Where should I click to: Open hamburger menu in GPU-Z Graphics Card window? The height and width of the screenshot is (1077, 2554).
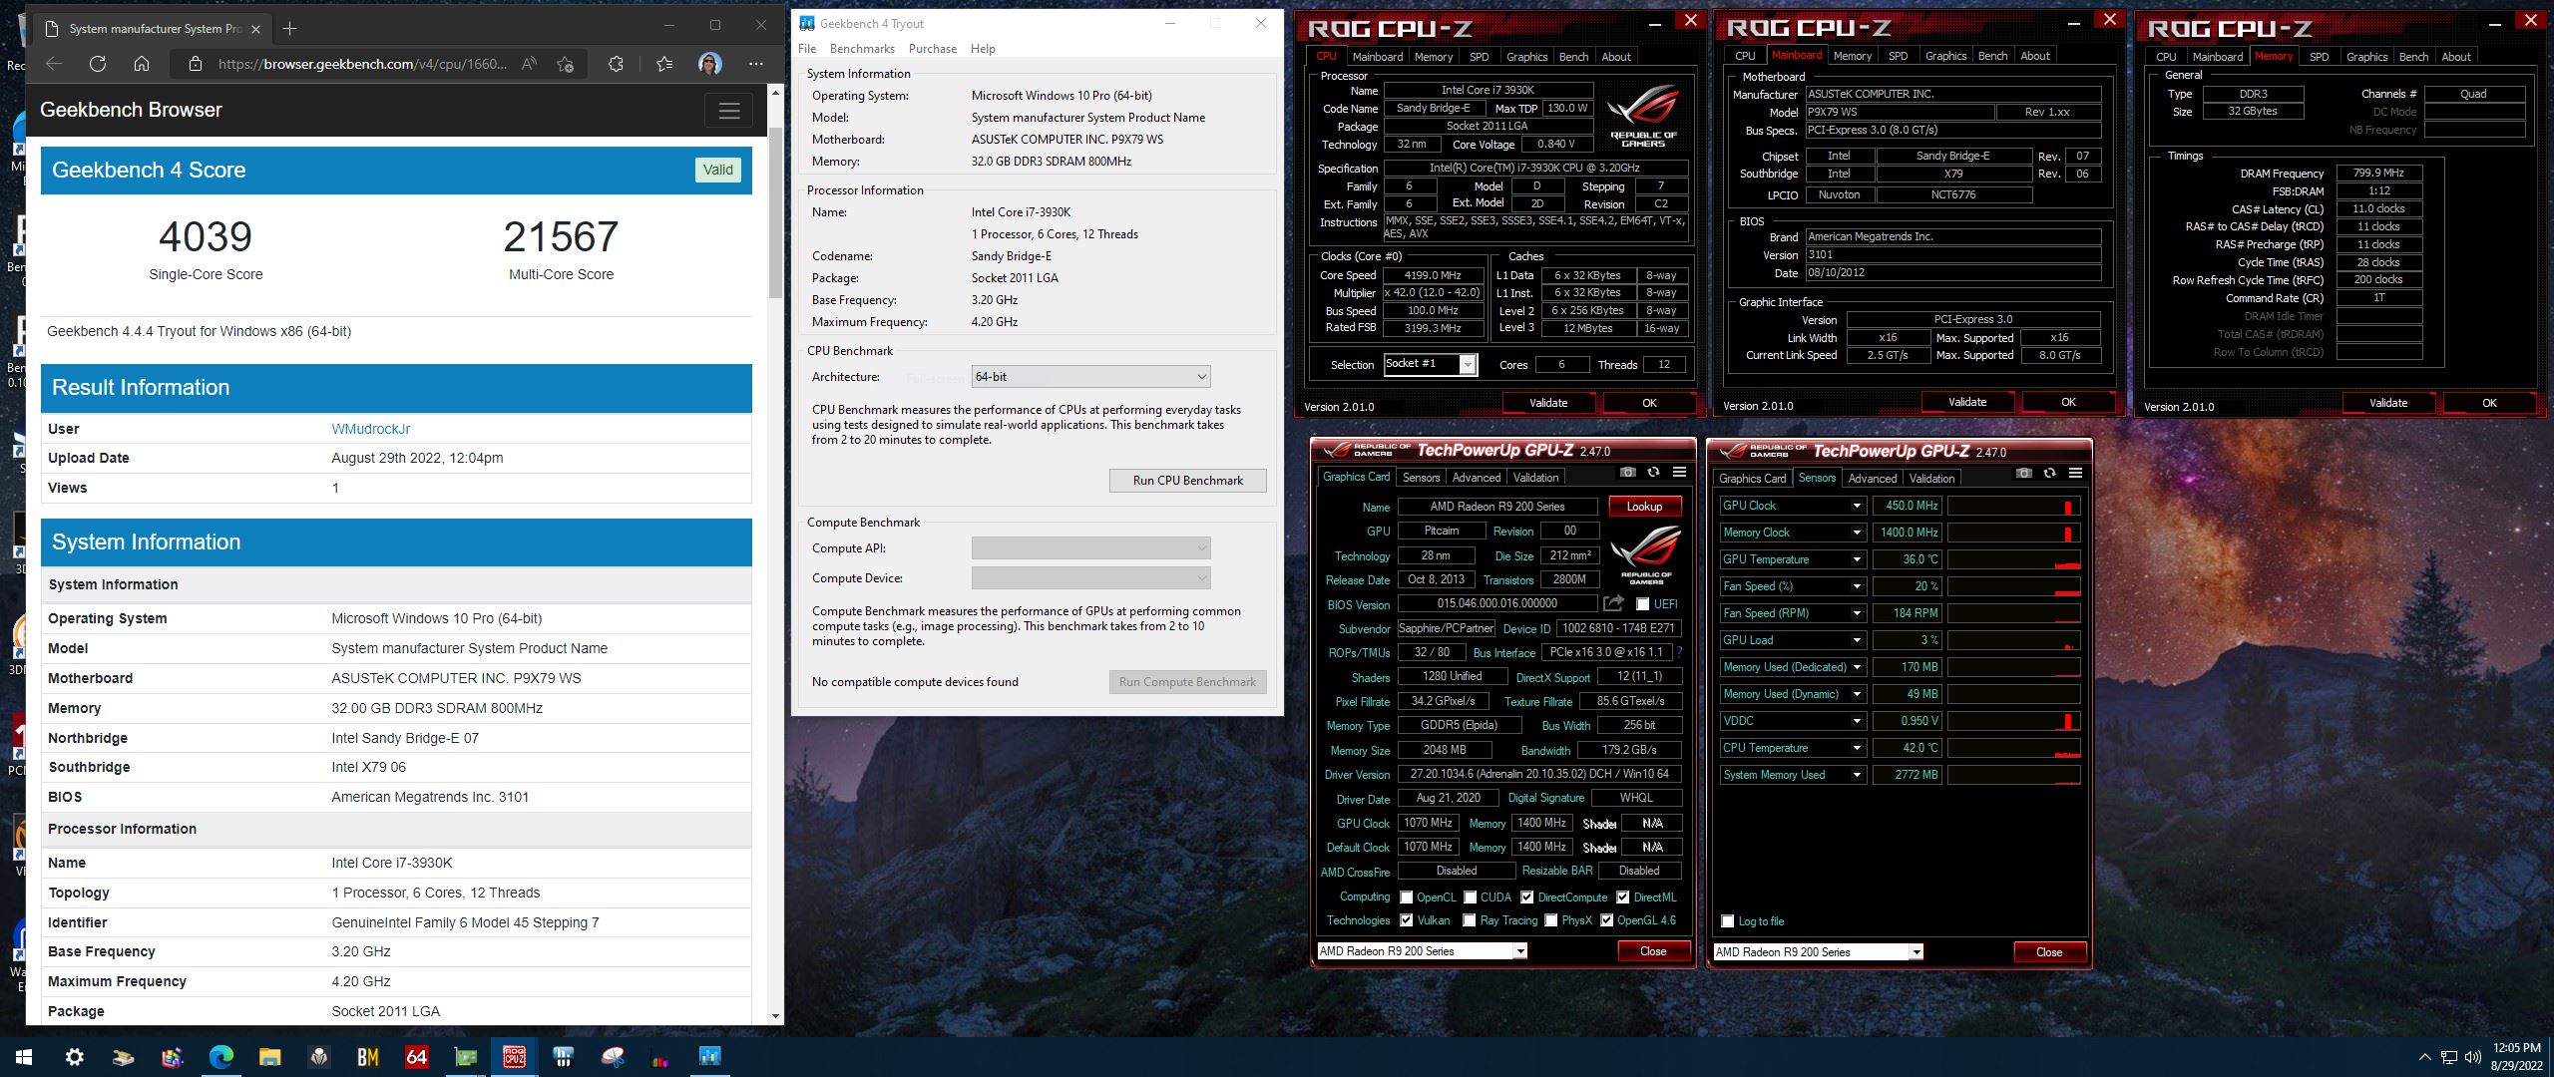click(1680, 472)
